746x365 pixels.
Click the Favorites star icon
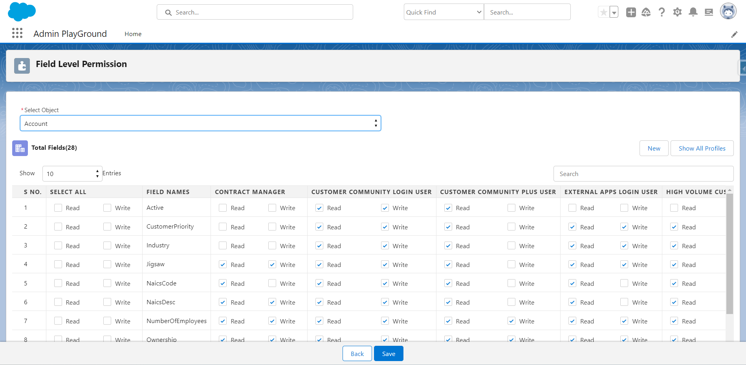[603, 13]
